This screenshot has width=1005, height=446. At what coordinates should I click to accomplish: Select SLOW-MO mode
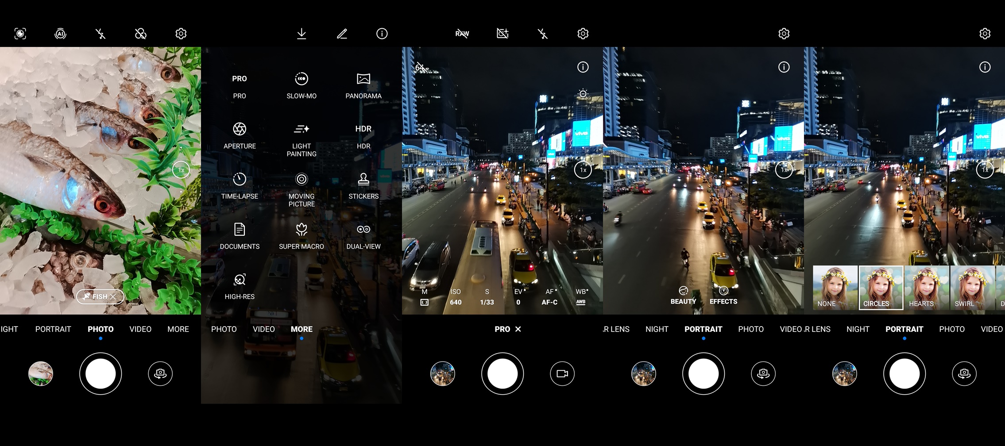click(301, 86)
